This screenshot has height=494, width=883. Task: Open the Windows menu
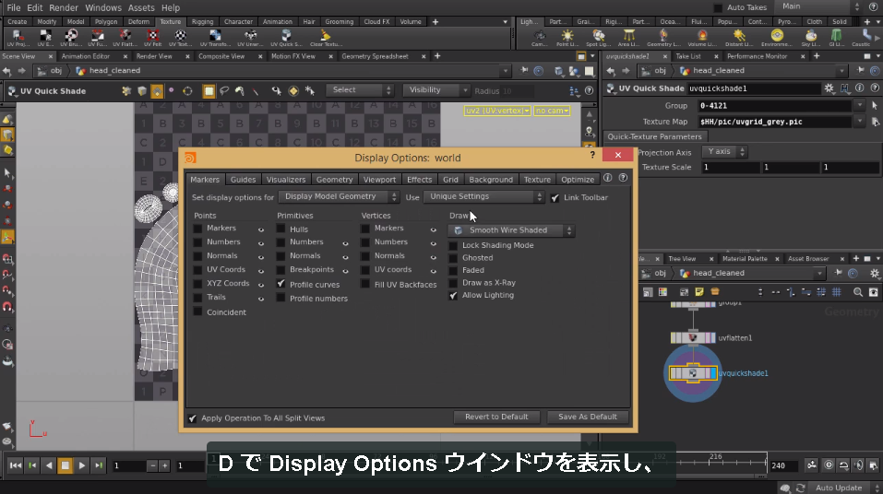tap(103, 7)
